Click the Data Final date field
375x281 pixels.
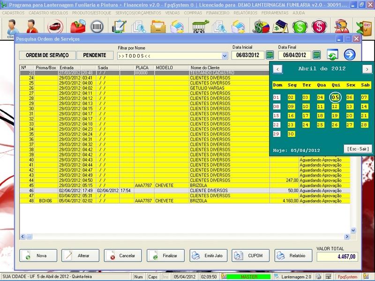click(x=294, y=55)
